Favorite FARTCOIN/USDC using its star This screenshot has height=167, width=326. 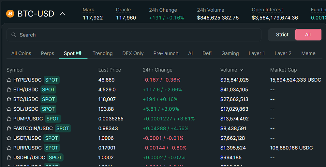coord(9,129)
